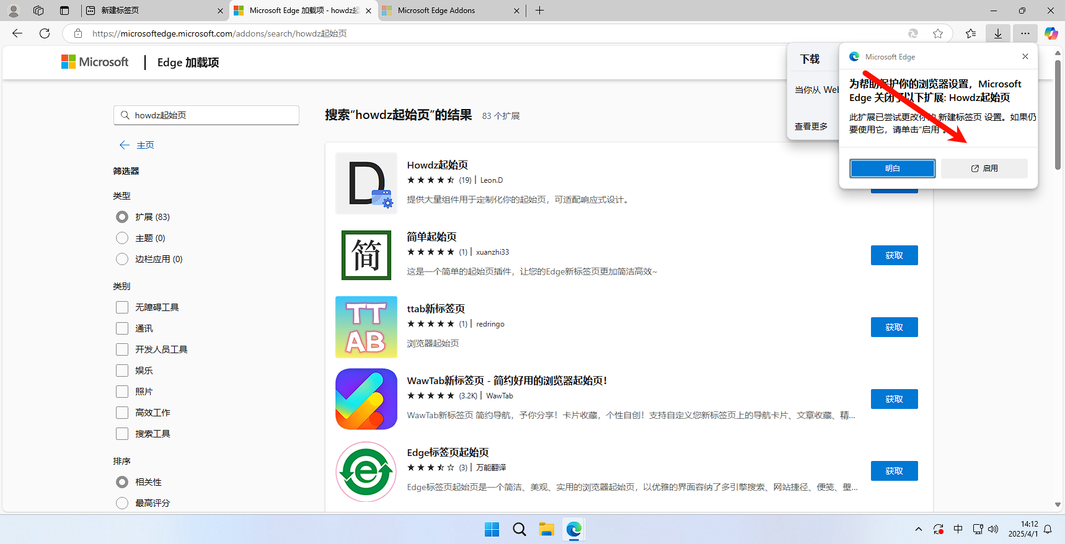
Task: Open the volume tray icon
Action: pos(993,529)
